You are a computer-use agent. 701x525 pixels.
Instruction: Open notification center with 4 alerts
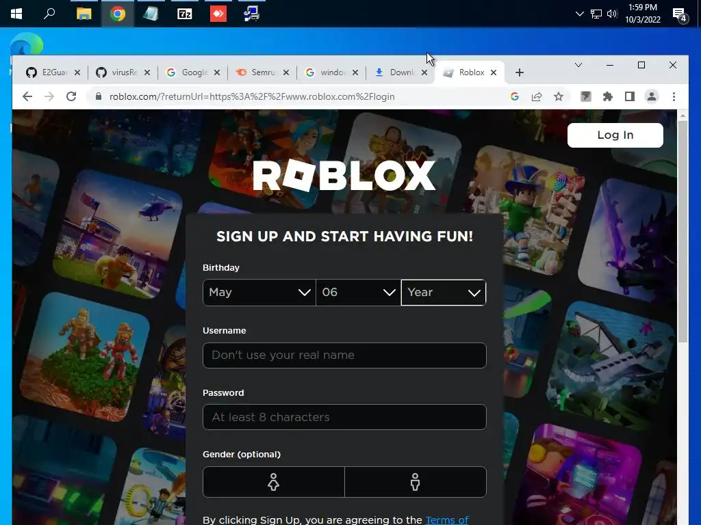click(x=680, y=15)
